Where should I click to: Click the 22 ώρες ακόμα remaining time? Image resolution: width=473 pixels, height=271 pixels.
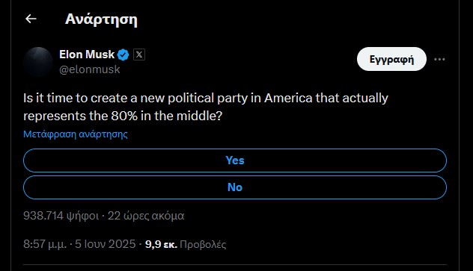[x=146, y=216]
